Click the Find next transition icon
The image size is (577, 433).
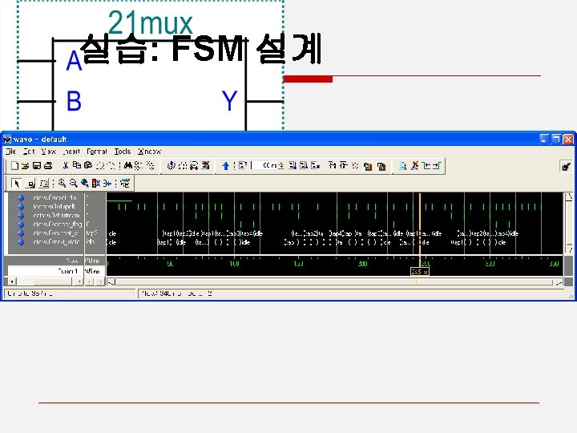pos(437,166)
